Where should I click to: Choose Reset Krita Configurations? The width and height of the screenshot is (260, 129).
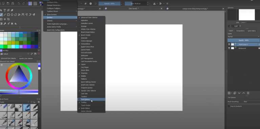click(60, 30)
